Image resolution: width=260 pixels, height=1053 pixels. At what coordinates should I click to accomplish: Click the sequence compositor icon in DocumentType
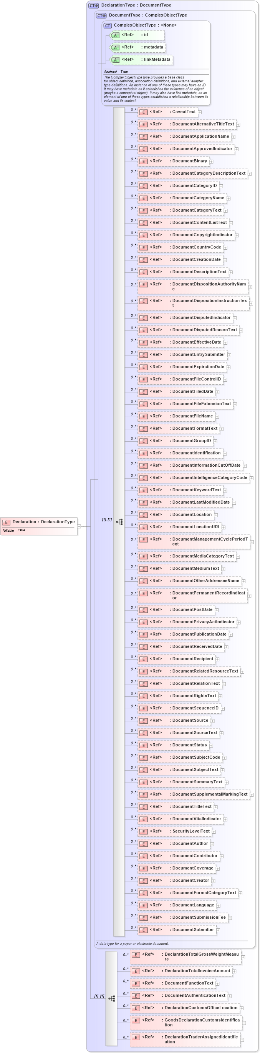pyautogui.click(x=119, y=522)
